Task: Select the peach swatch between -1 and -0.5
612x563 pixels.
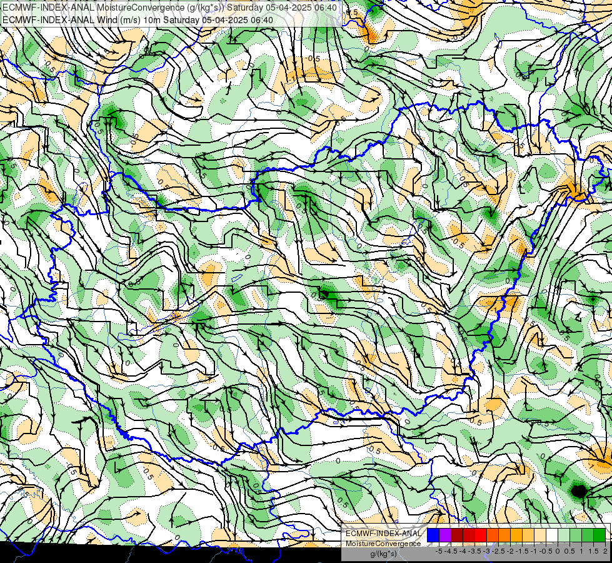Action: 540,535
